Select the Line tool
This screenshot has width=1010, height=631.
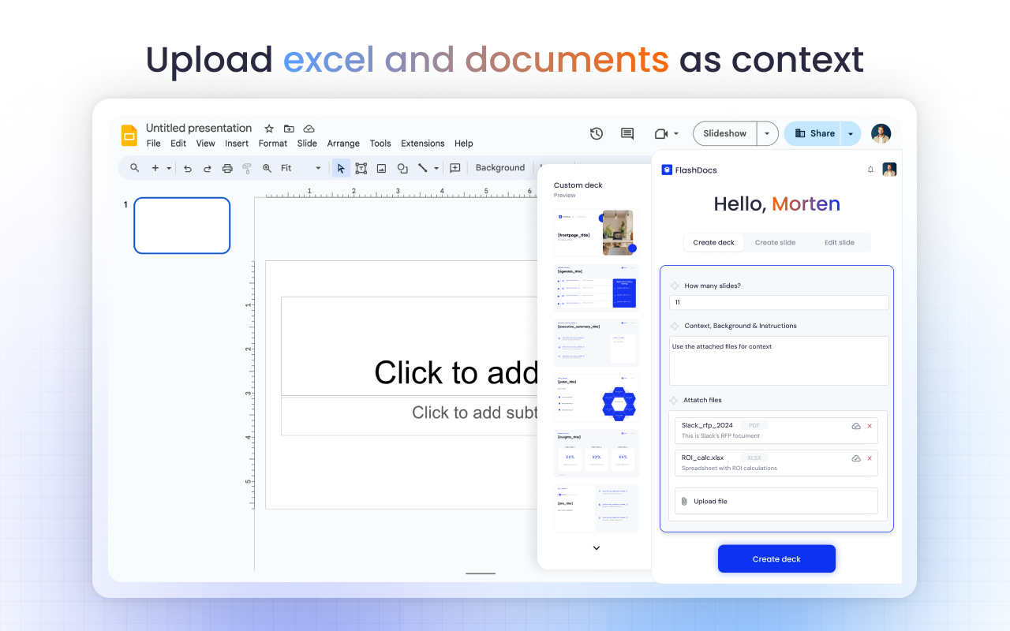423,167
